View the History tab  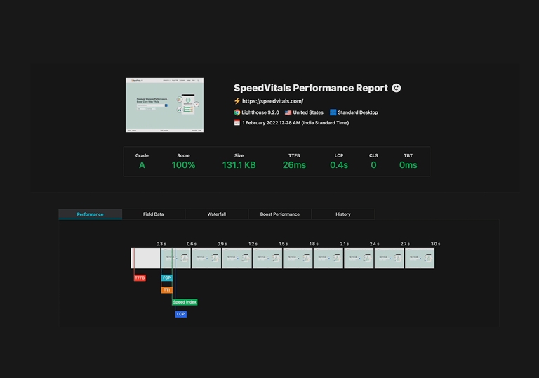tap(343, 214)
